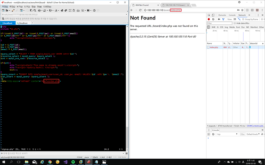Open first menu in Xshell menu bar
Screen dimensions: 265x165
click(5, 7)
